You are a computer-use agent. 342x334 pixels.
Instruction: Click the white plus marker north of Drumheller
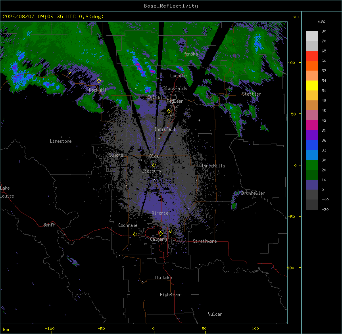pos(243,149)
